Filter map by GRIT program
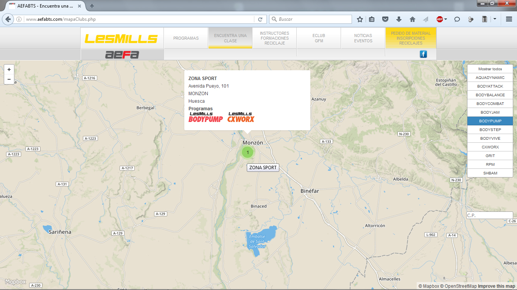This screenshot has height=290, width=517. click(490, 156)
